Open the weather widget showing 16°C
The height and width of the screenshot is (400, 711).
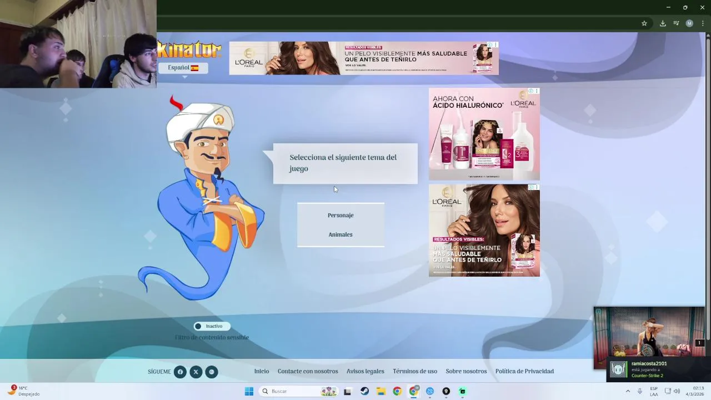pos(23,391)
